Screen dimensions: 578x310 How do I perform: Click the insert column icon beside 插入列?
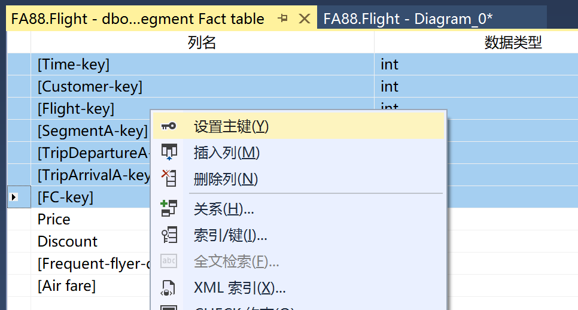[x=169, y=152]
